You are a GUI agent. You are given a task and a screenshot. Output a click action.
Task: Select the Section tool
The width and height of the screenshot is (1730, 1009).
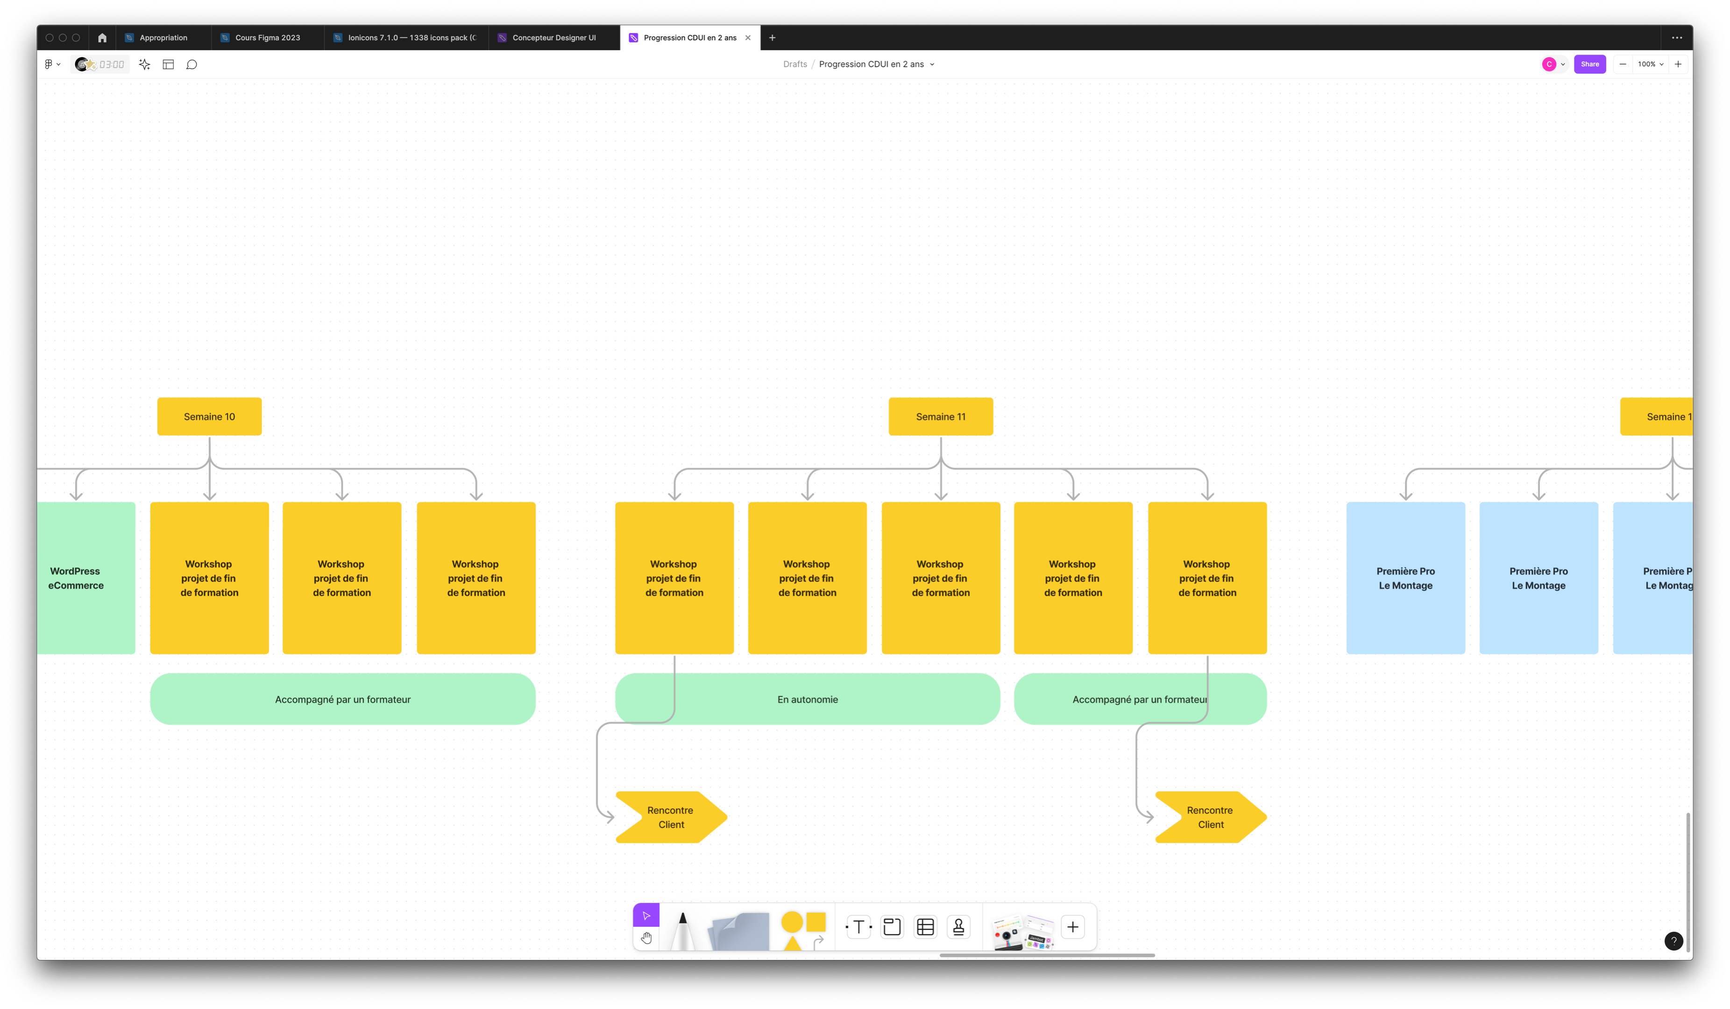click(x=892, y=927)
